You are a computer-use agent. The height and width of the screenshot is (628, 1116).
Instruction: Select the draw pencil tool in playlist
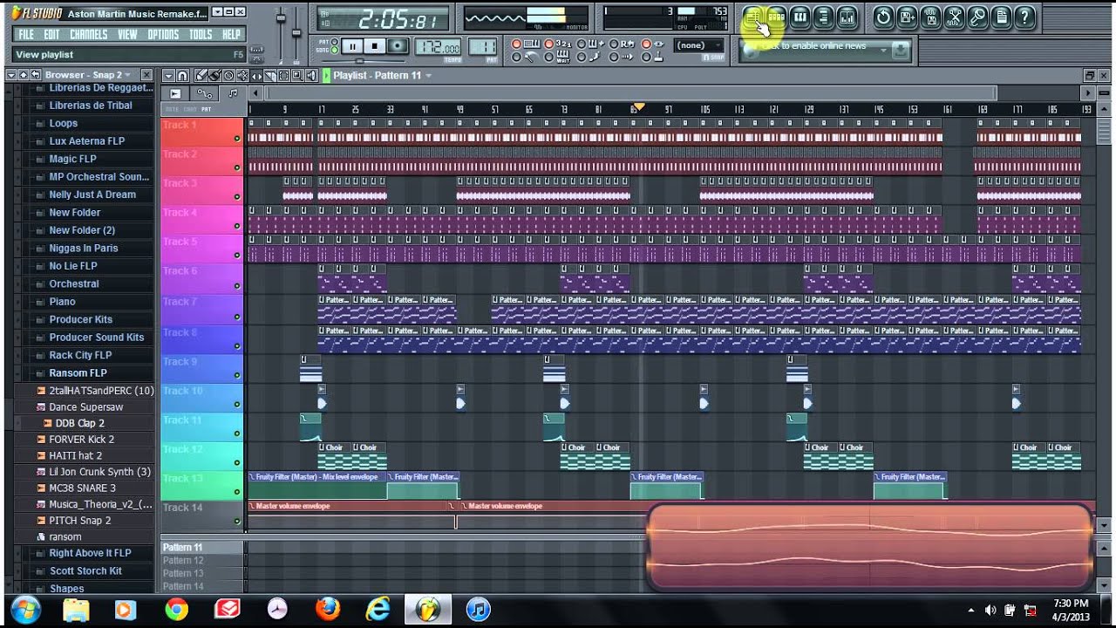click(201, 75)
